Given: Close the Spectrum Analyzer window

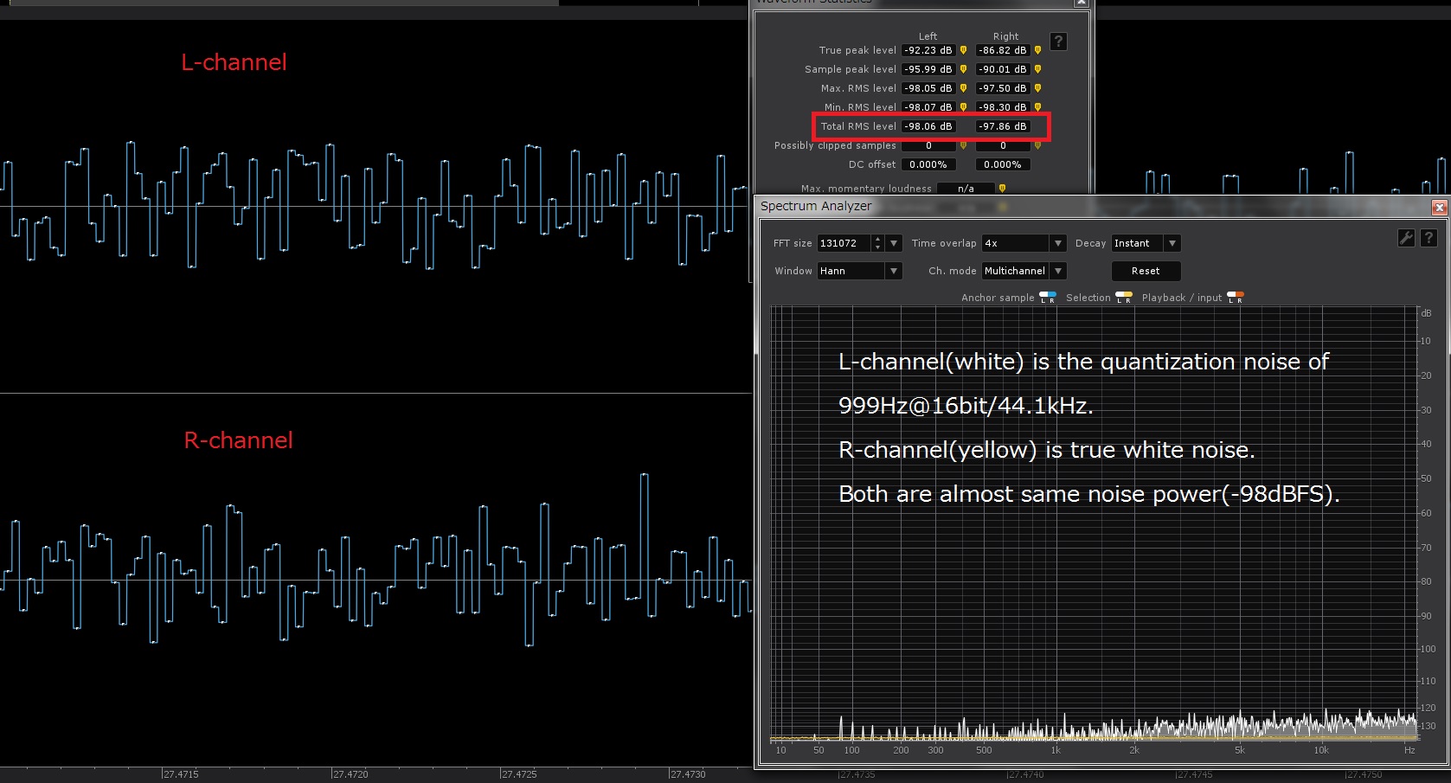Looking at the screenshot, I should (1440, 207).
